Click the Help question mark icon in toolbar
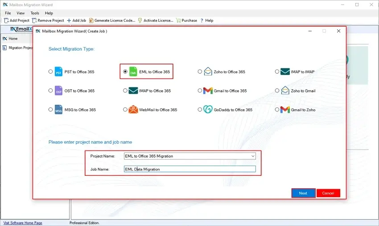 coord(202,20)
